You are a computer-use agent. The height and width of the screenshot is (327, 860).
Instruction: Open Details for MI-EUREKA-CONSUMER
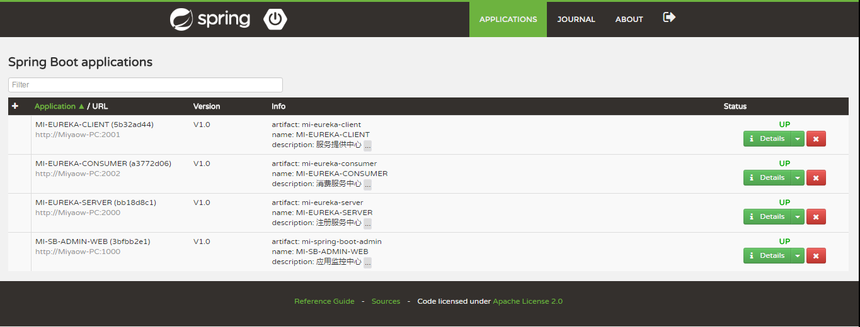(x=767, y=178)
